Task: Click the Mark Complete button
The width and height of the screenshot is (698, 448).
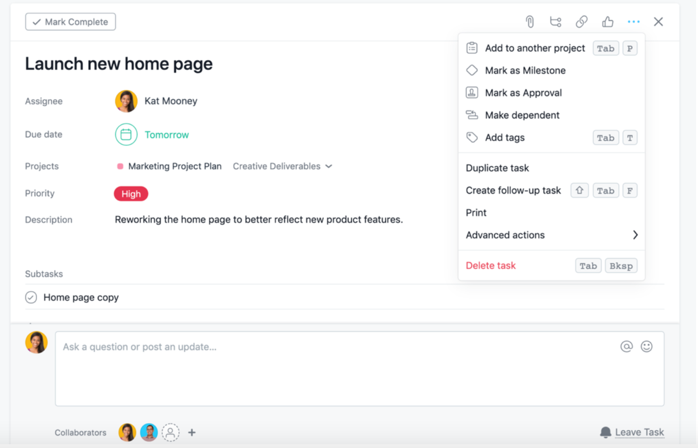Action: (71, 22)
